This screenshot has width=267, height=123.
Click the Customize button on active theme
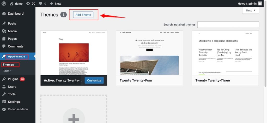(94, 80)
